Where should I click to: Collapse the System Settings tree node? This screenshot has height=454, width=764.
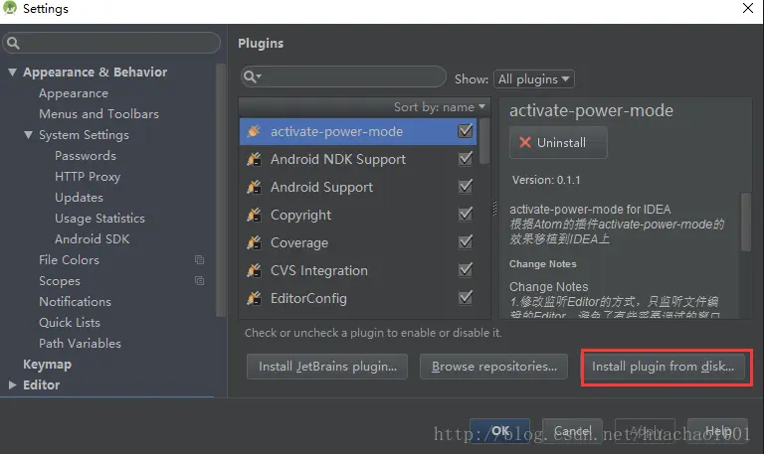click(x=29, y=135)
